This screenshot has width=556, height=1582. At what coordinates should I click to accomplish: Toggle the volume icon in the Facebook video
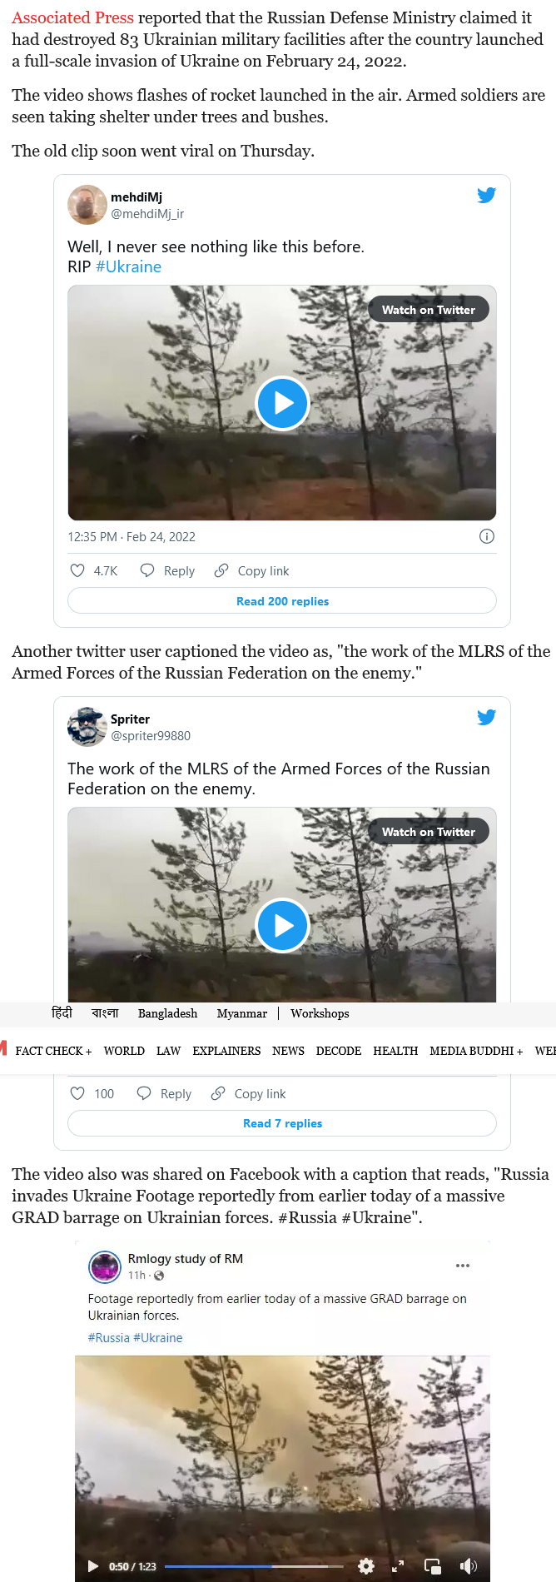pos(469,1566)
